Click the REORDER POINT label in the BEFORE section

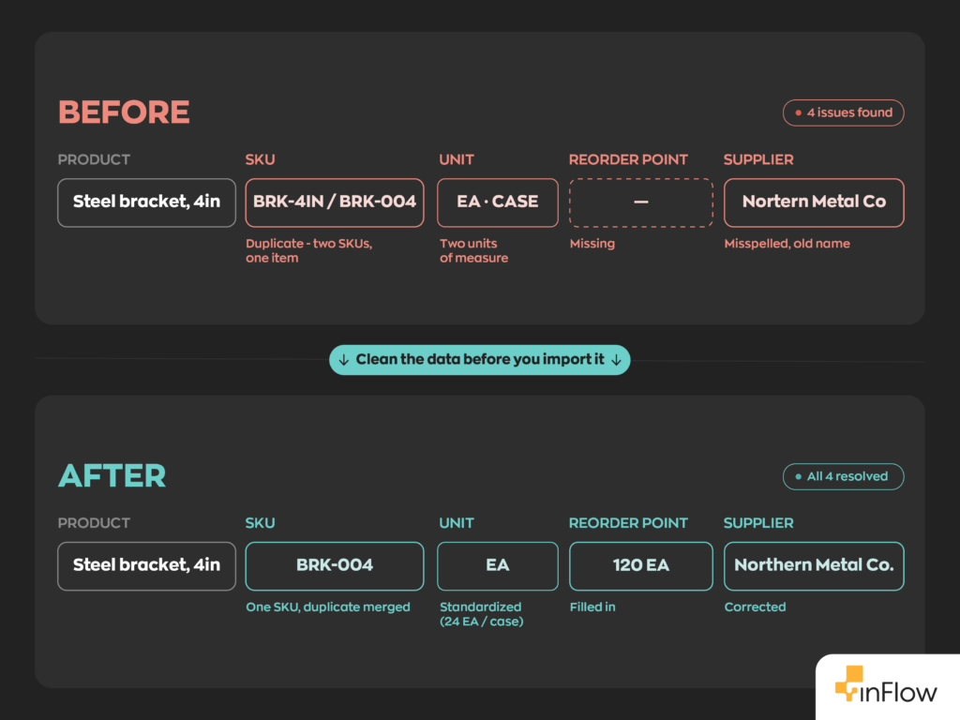coord(628,159)
